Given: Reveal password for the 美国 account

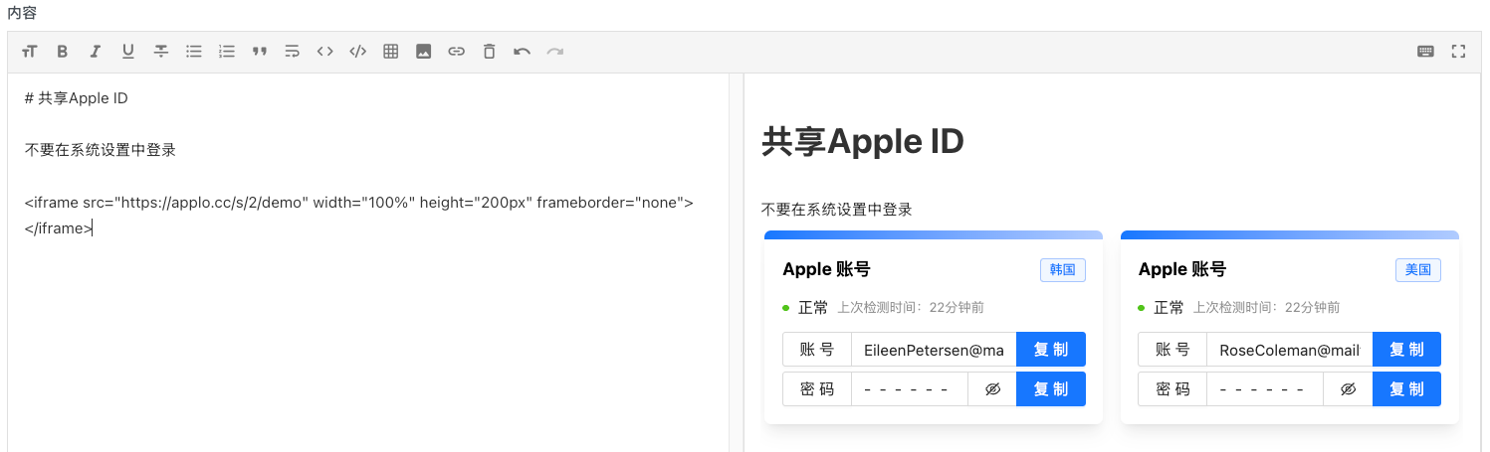Looking at the screenshot, I should click(1348, 389).
